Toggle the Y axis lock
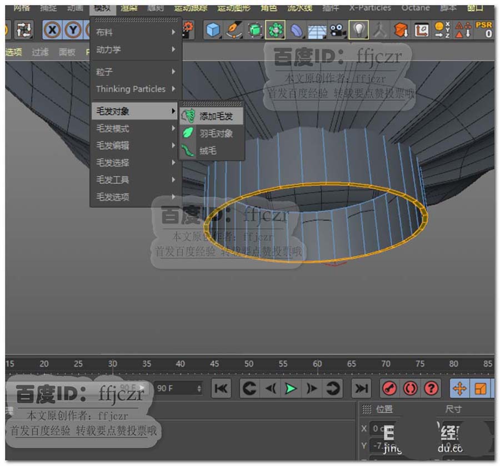Image resolution: width=500 pixels, height=466 pixels. (x=73, y=30)
